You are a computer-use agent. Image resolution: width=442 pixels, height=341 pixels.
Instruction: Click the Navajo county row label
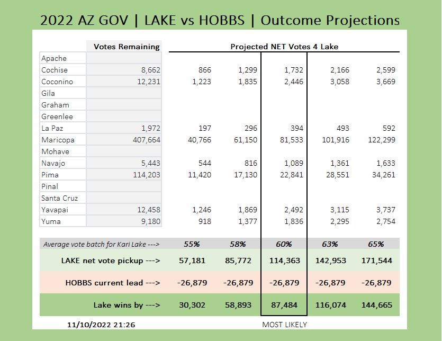(x=53, y=163)
